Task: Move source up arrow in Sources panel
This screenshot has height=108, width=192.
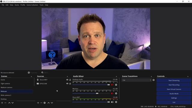Action: pos(49,103)
